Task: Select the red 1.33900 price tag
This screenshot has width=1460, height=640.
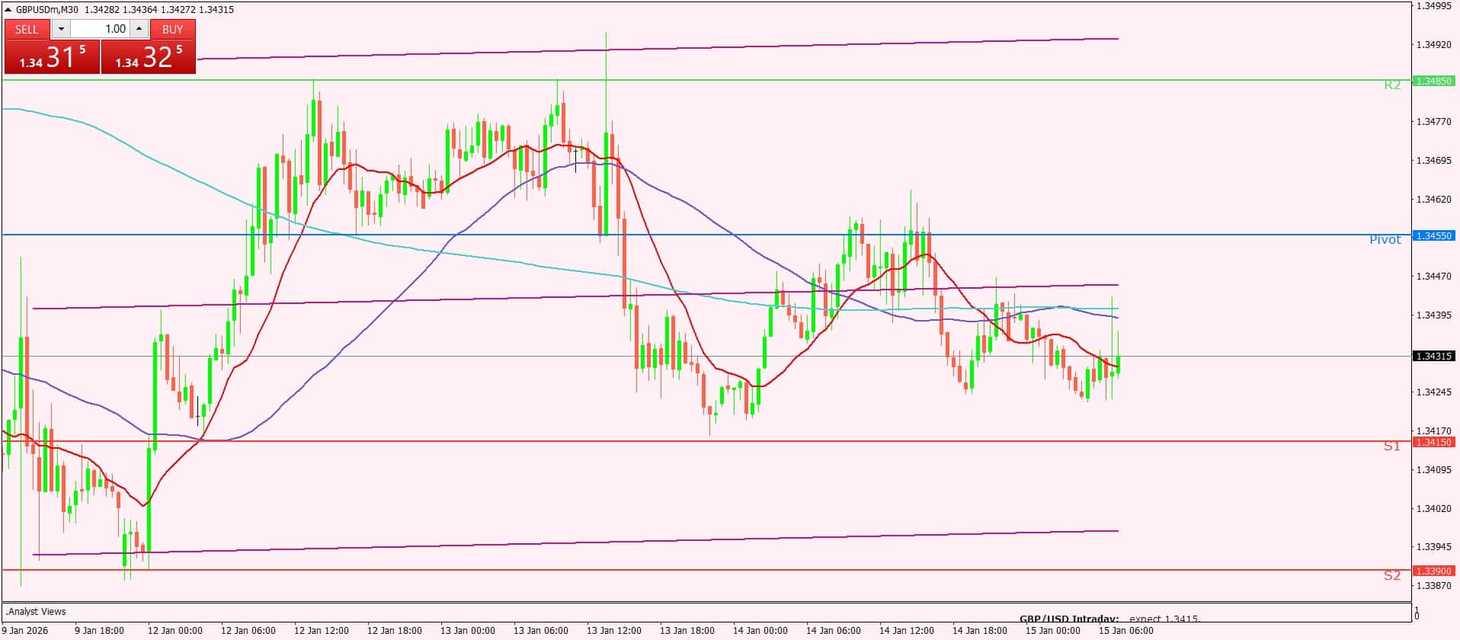Action: (x=1433, y=571)
